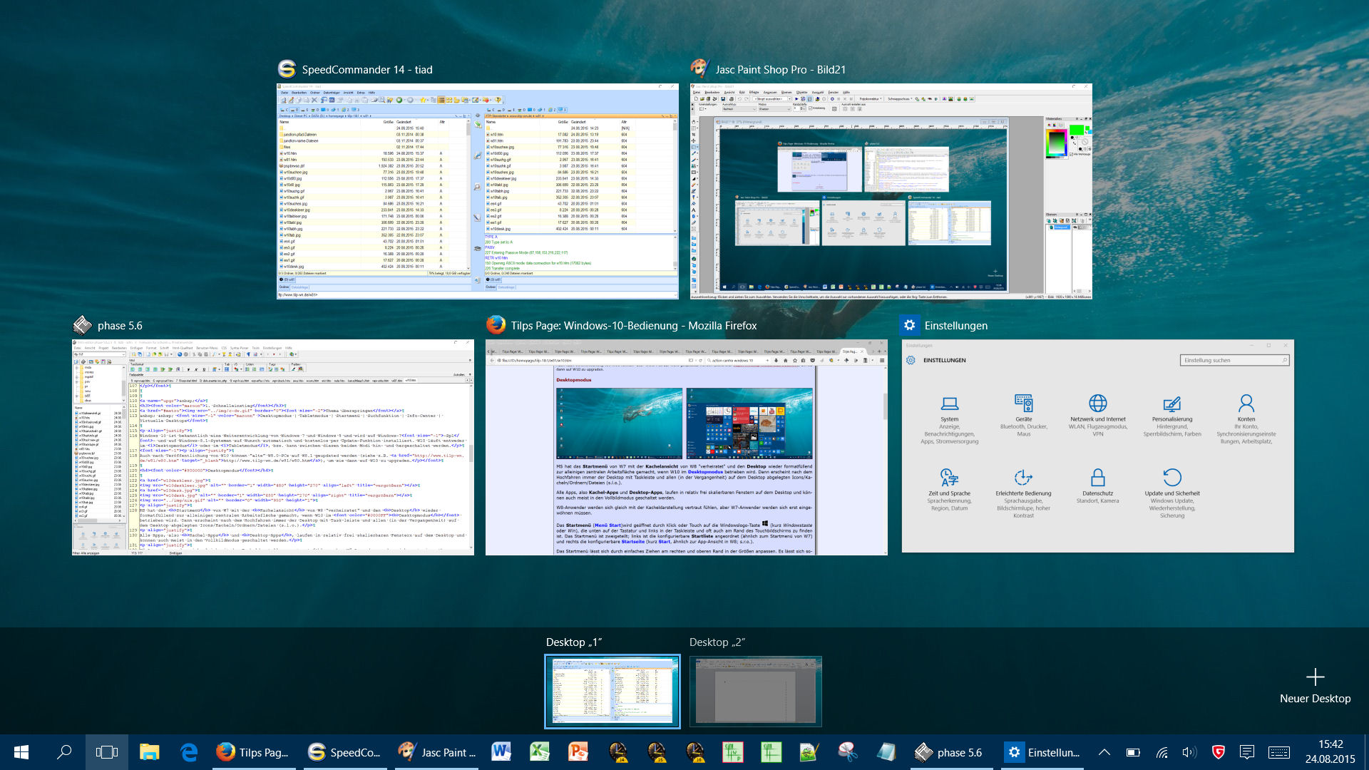This screenshot has width=1369, height=770.
Task: Click the Tilps Page Firefox taskbar button
Action: (x=254, y=752)
